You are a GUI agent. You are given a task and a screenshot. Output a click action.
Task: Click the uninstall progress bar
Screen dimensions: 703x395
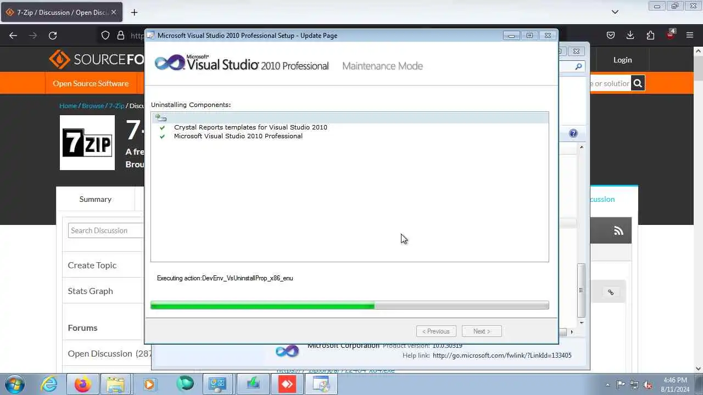pyautogui.click(x=349, y=306)
